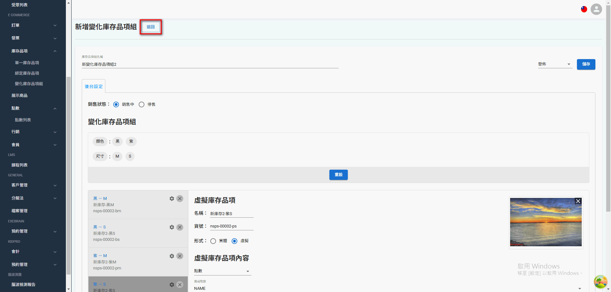Open settings gear for 黑 – M variant
The width and height of the screenshot is (611, 292).
point(172,199)
